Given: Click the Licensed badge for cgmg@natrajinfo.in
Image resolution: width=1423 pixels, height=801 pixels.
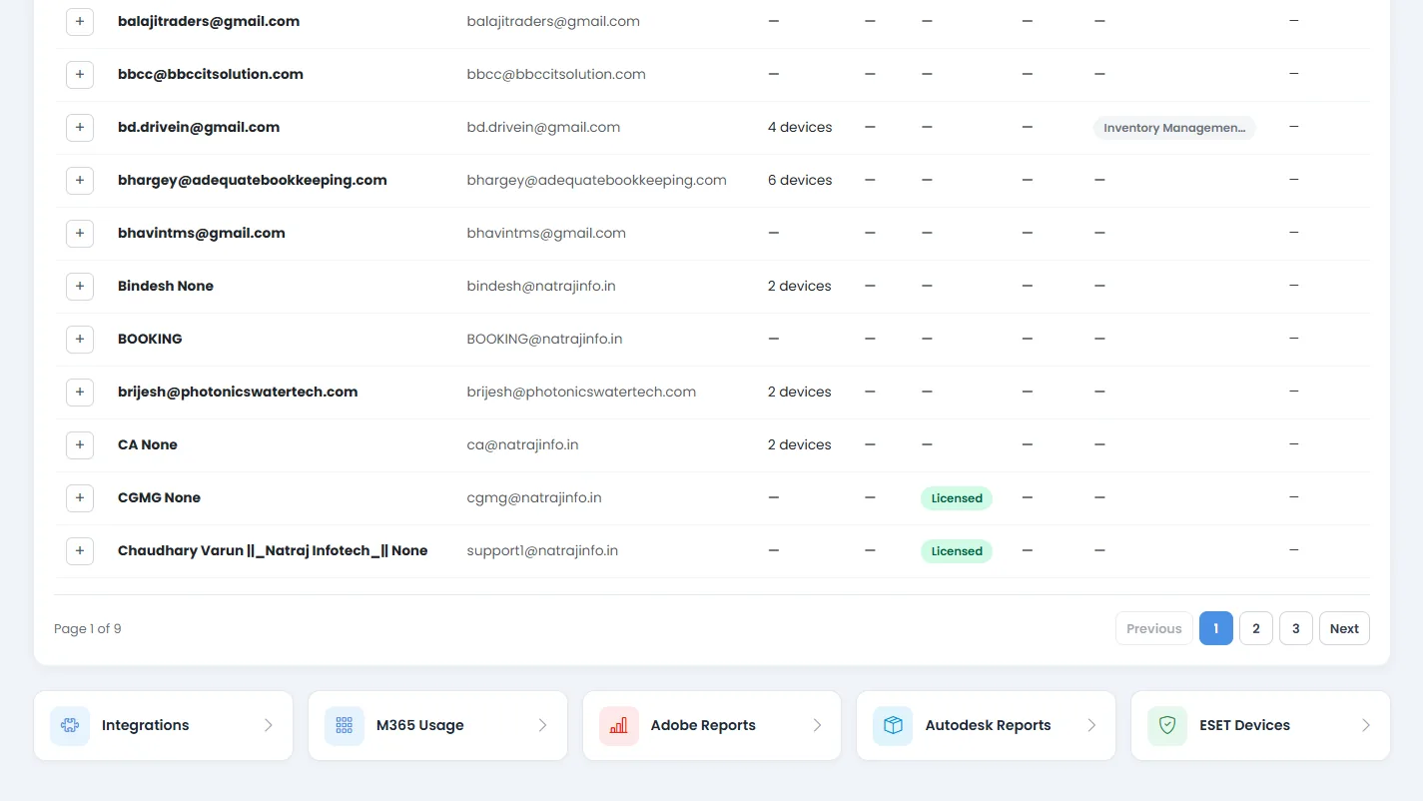Looking at the screenshot, I should point(957,498).
